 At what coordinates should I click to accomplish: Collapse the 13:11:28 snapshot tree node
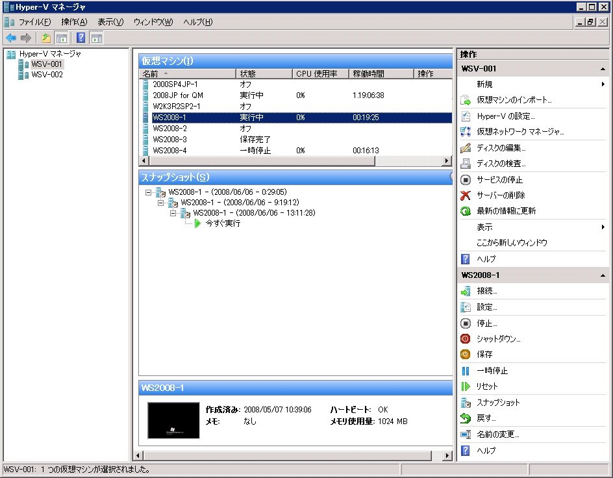(173, 214)
